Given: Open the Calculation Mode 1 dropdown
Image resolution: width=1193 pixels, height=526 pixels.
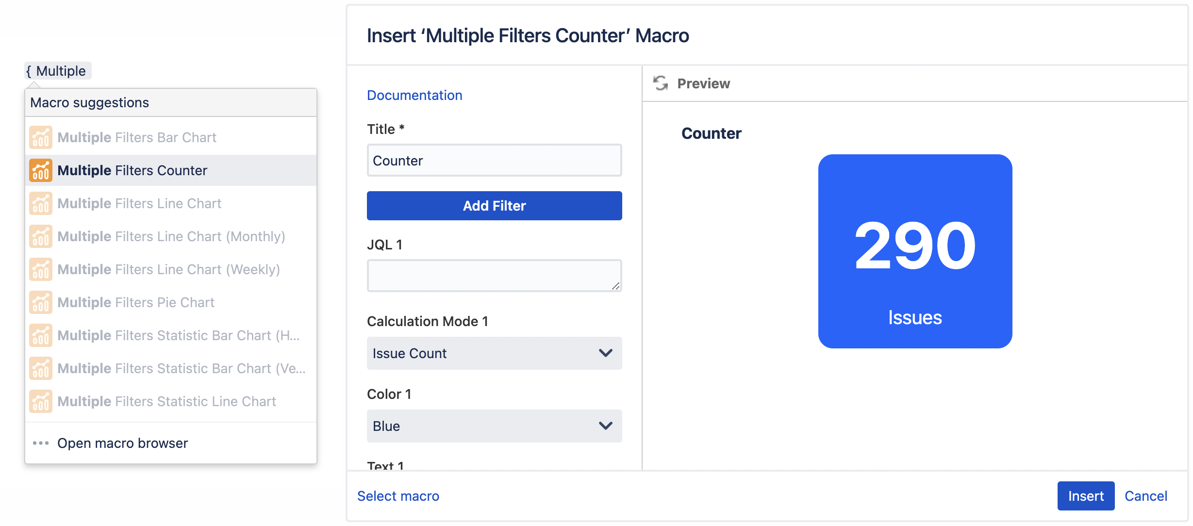Looking at the screenshot, I should [x=494, y=353].
